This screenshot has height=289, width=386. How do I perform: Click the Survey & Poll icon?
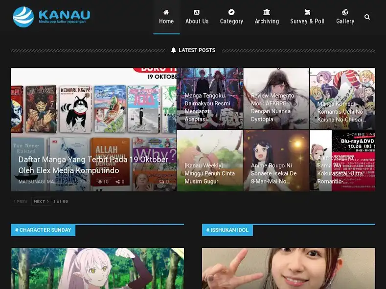click(x=307, y=12)
